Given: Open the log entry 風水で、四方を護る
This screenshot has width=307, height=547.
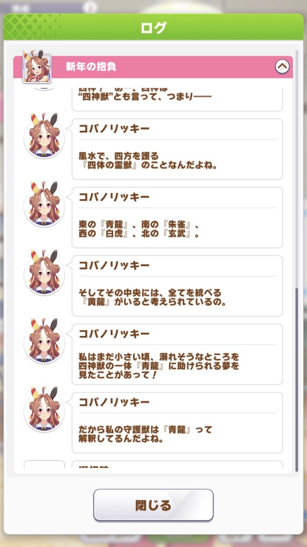Looking at the screenshot, I should [177, 149].
